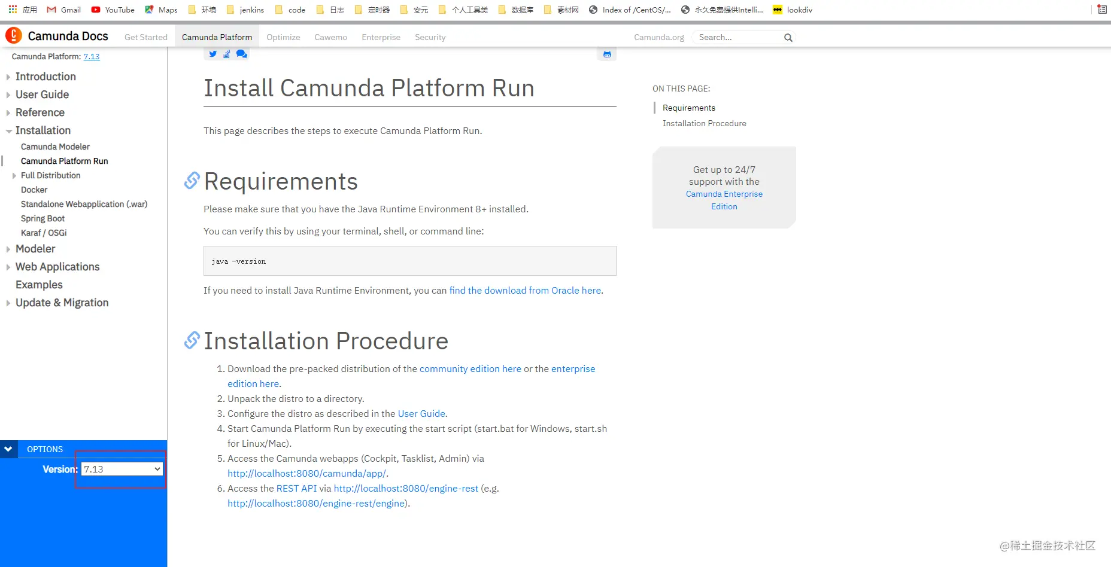Open the 定时器 bookmark folder
The width and height of the screenshot is (1111, 567).
(372, 10)
